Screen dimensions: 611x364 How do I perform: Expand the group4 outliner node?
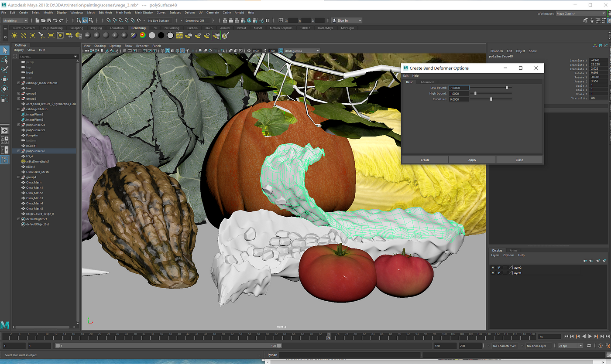pos(18,177)
